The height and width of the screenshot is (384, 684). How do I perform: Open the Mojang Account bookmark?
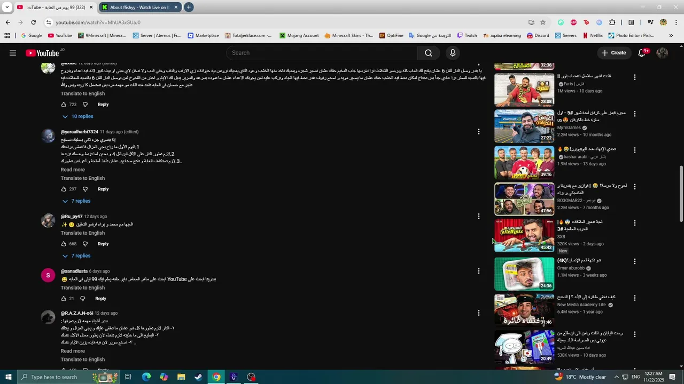click(x=299, y=36)
